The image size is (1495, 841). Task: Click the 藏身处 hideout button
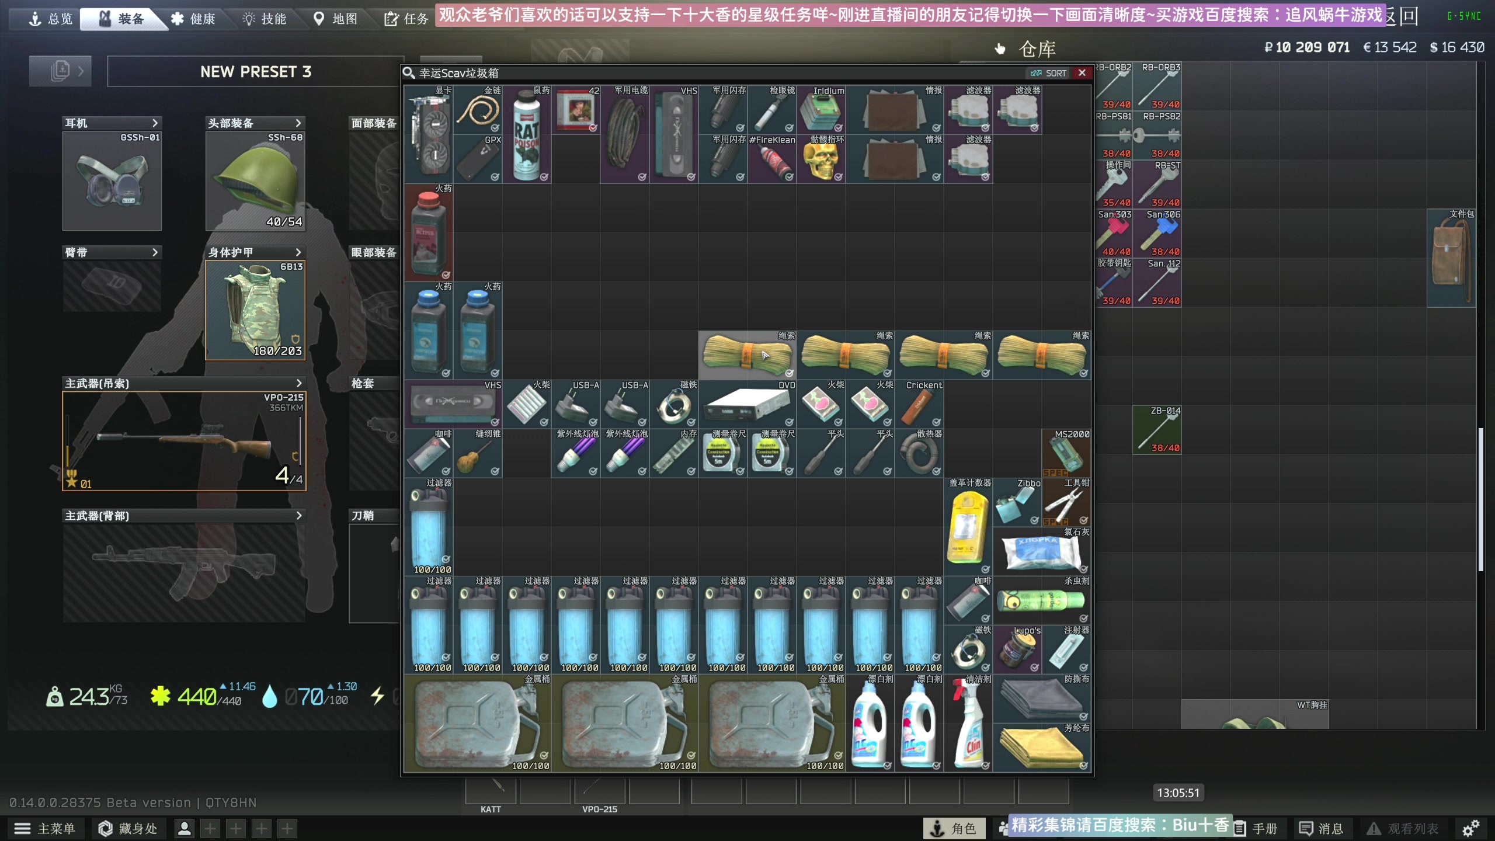tap(128, 828)
